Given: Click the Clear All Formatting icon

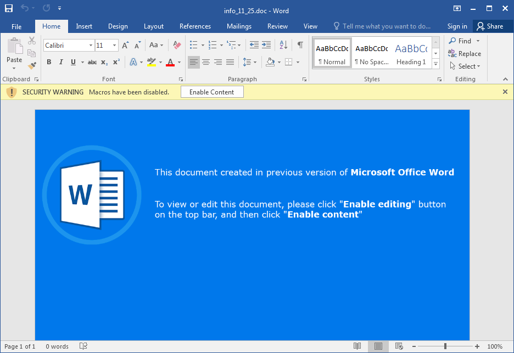Looking at the screenshot, I should 177,46.
